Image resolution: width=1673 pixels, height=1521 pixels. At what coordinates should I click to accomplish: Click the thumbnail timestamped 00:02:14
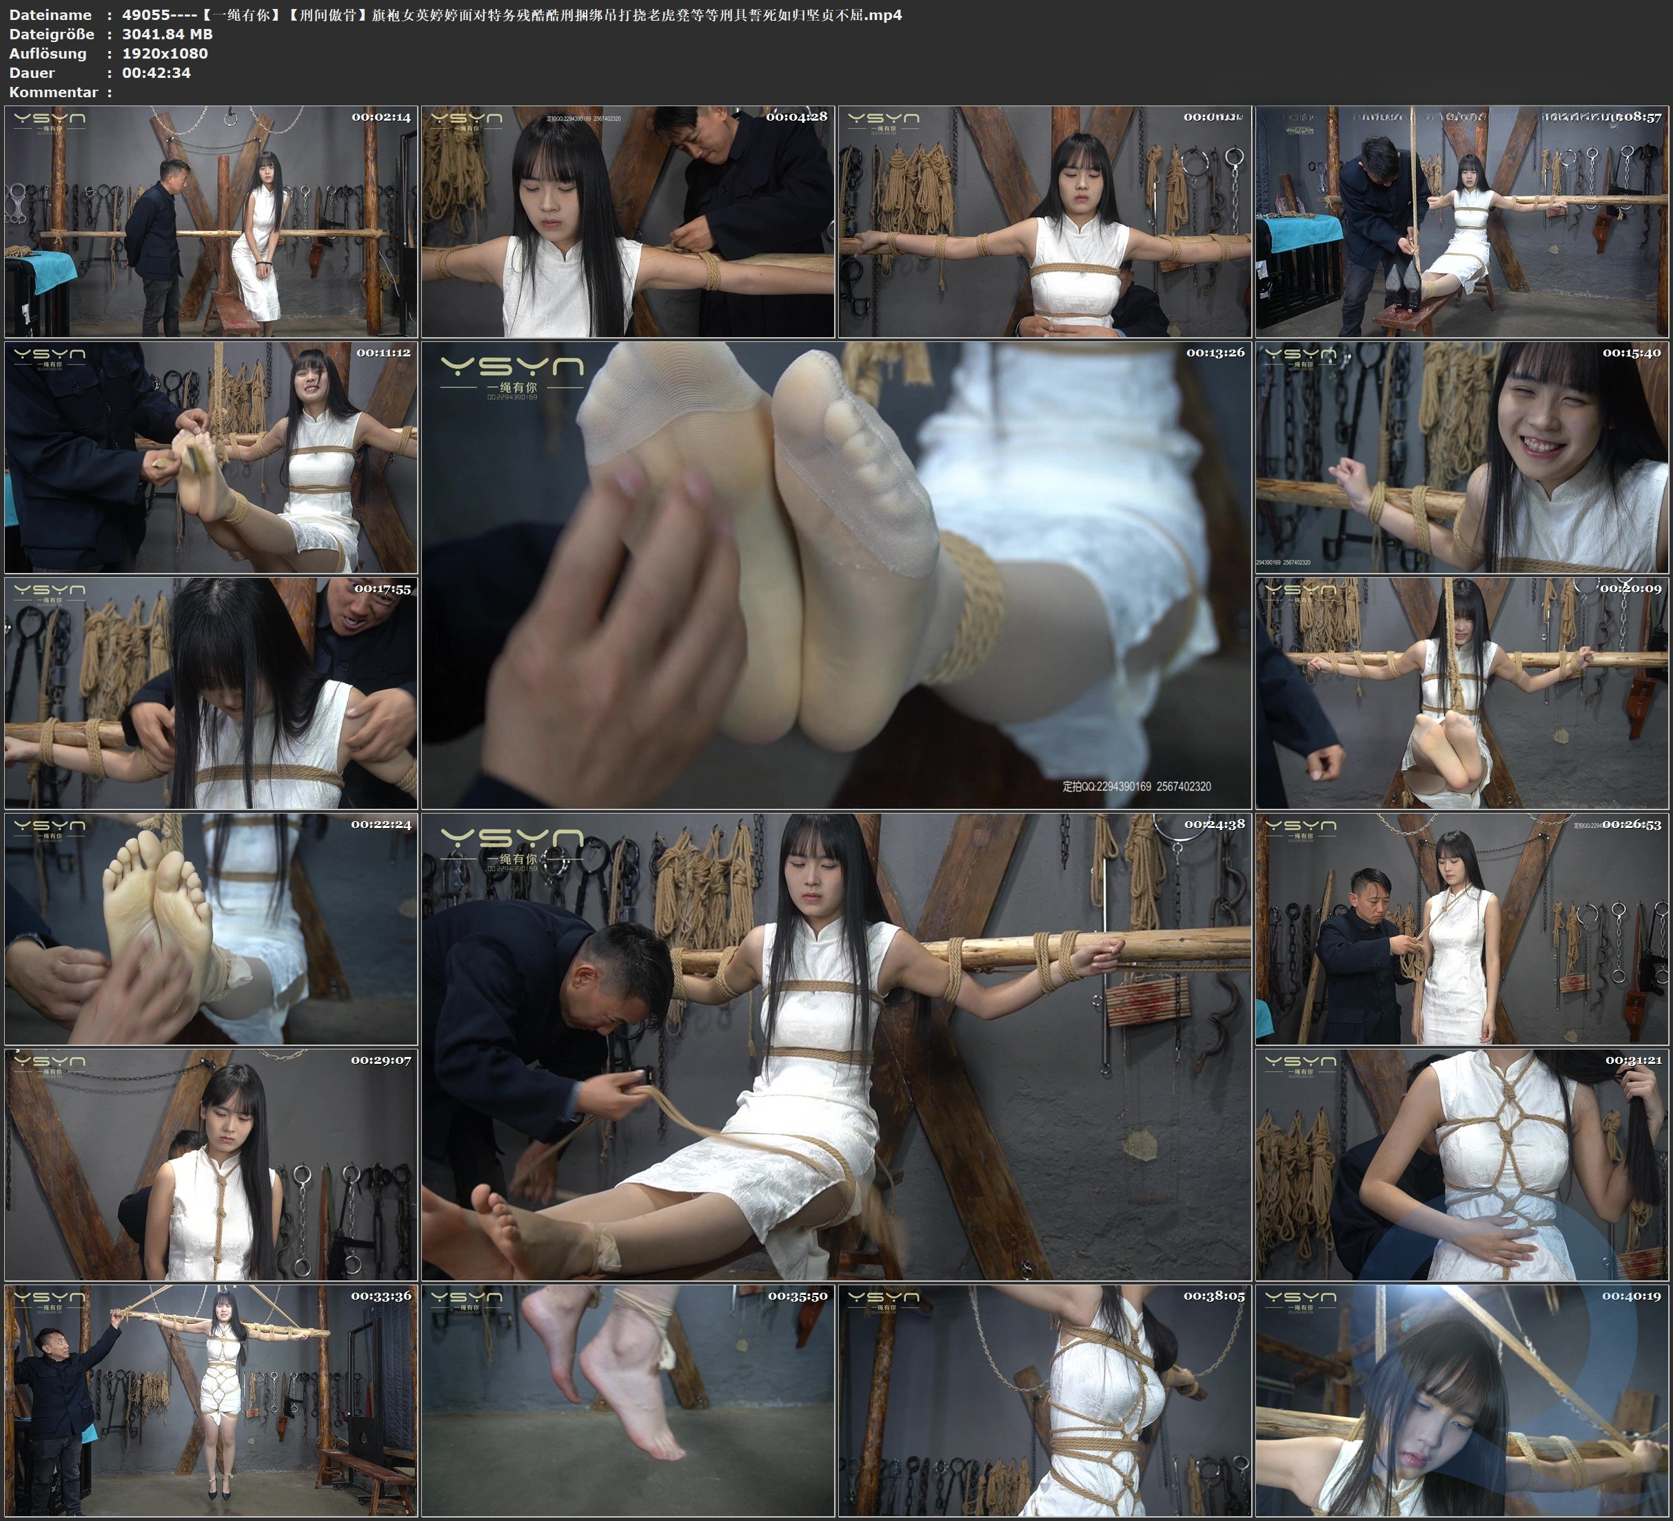211,221
